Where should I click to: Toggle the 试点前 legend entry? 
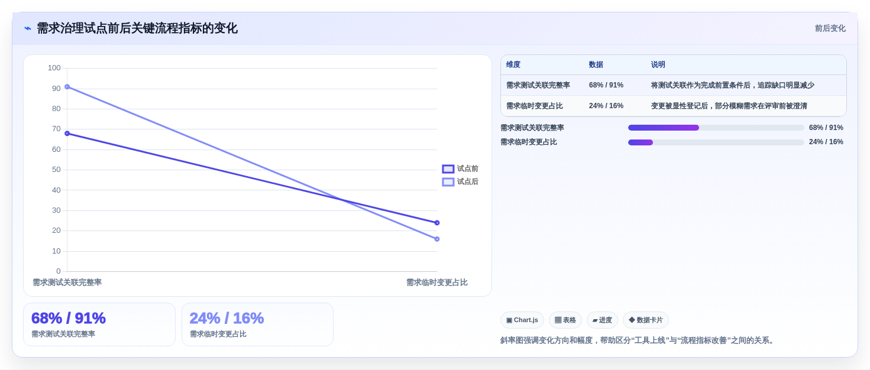[460, 169]
